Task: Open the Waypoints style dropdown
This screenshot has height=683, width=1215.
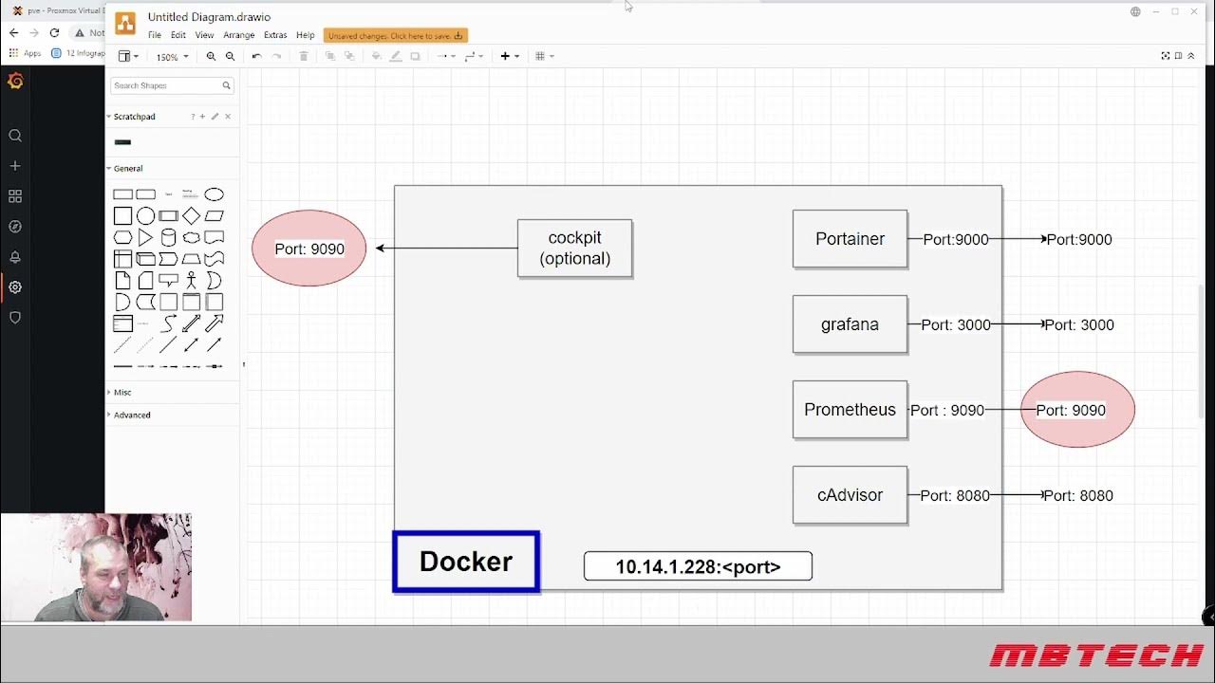Action: tap(474, 57)
